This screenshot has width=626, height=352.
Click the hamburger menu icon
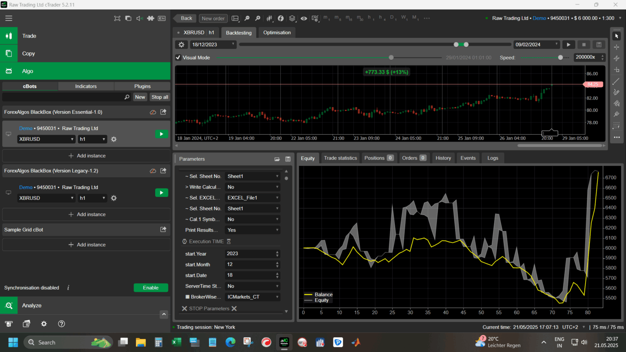pyautogui.click(x=9, y=18)
